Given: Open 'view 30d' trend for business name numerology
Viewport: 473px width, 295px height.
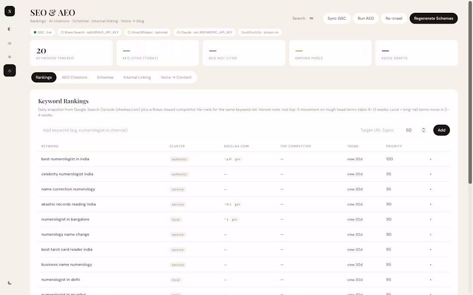Looking at the screenshot, I should 355,265.
